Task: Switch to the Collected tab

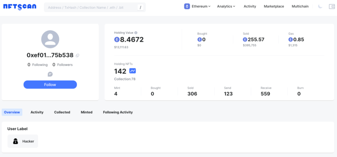Action: tap(62, 112)
